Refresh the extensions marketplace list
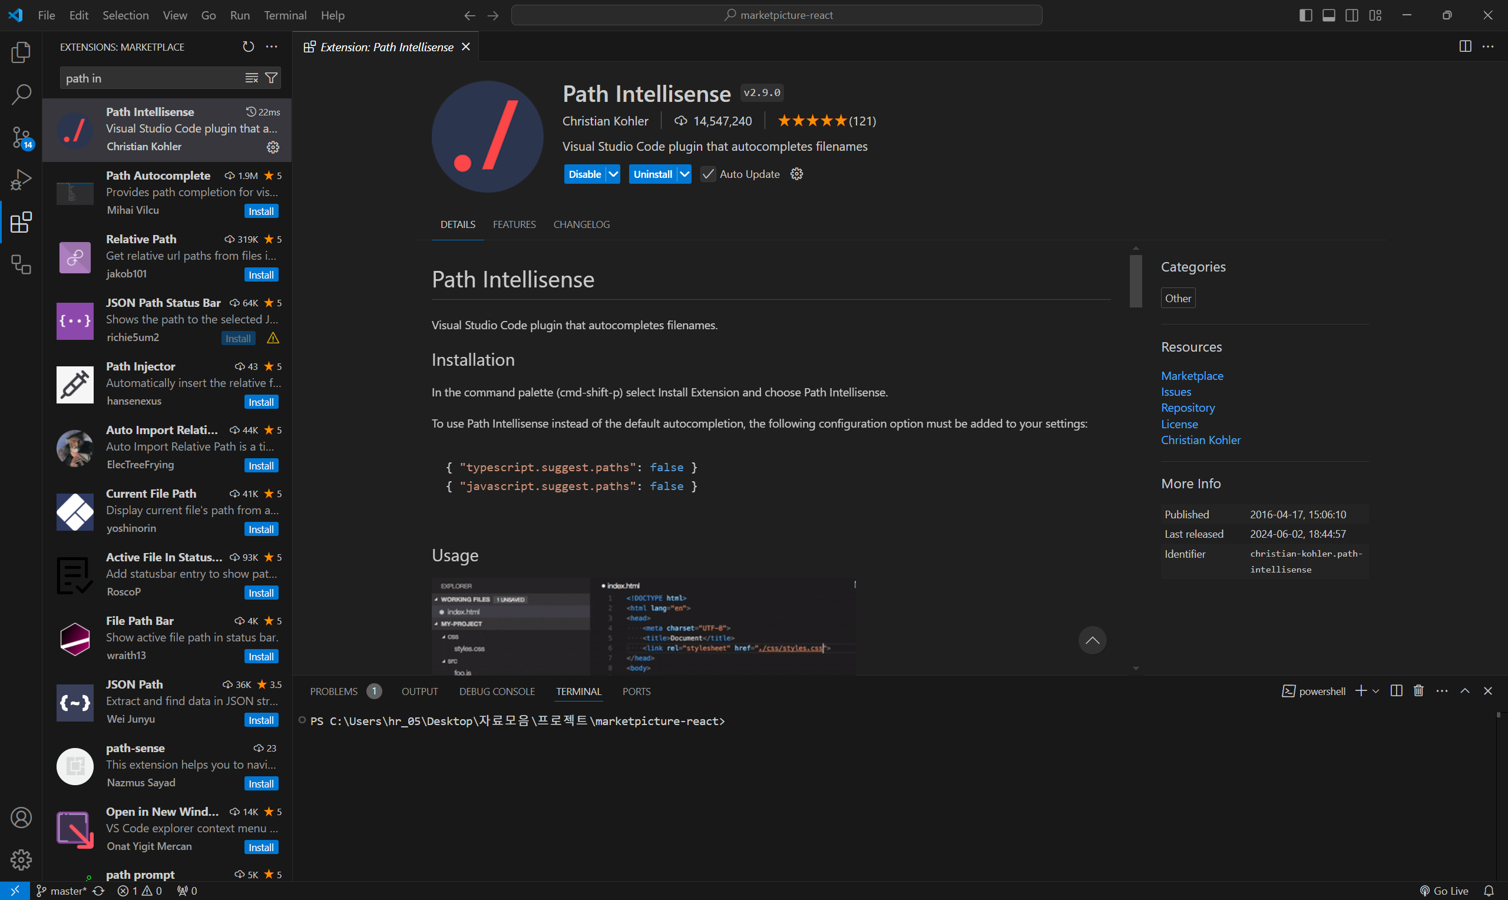Image resolution: width=1508 pixels, height=900 pixels. pos(248,47)
